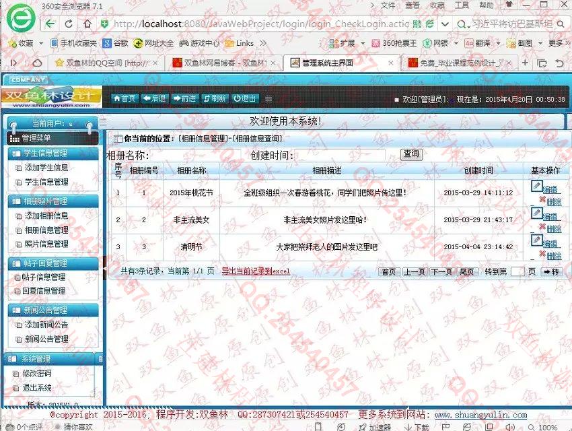Open the Links bookmark folder
Screen dimensions: 572x431
click(x=240, y=43)
